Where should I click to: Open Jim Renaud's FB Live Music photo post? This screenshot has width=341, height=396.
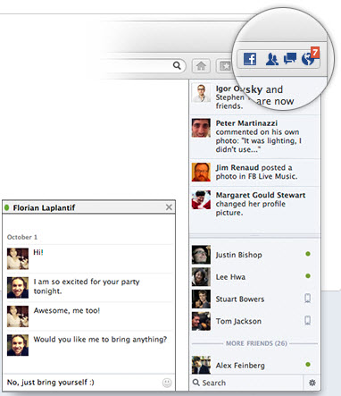tap(255, 173)
